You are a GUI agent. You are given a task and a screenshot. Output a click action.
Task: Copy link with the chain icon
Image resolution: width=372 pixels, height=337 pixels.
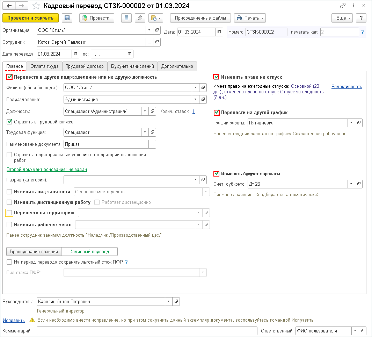[343, 6]
